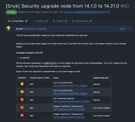The height and width of the screenshot is (122, 135).
Task: Click the node:14.21.0 code snippet
Action: [50, 63]
